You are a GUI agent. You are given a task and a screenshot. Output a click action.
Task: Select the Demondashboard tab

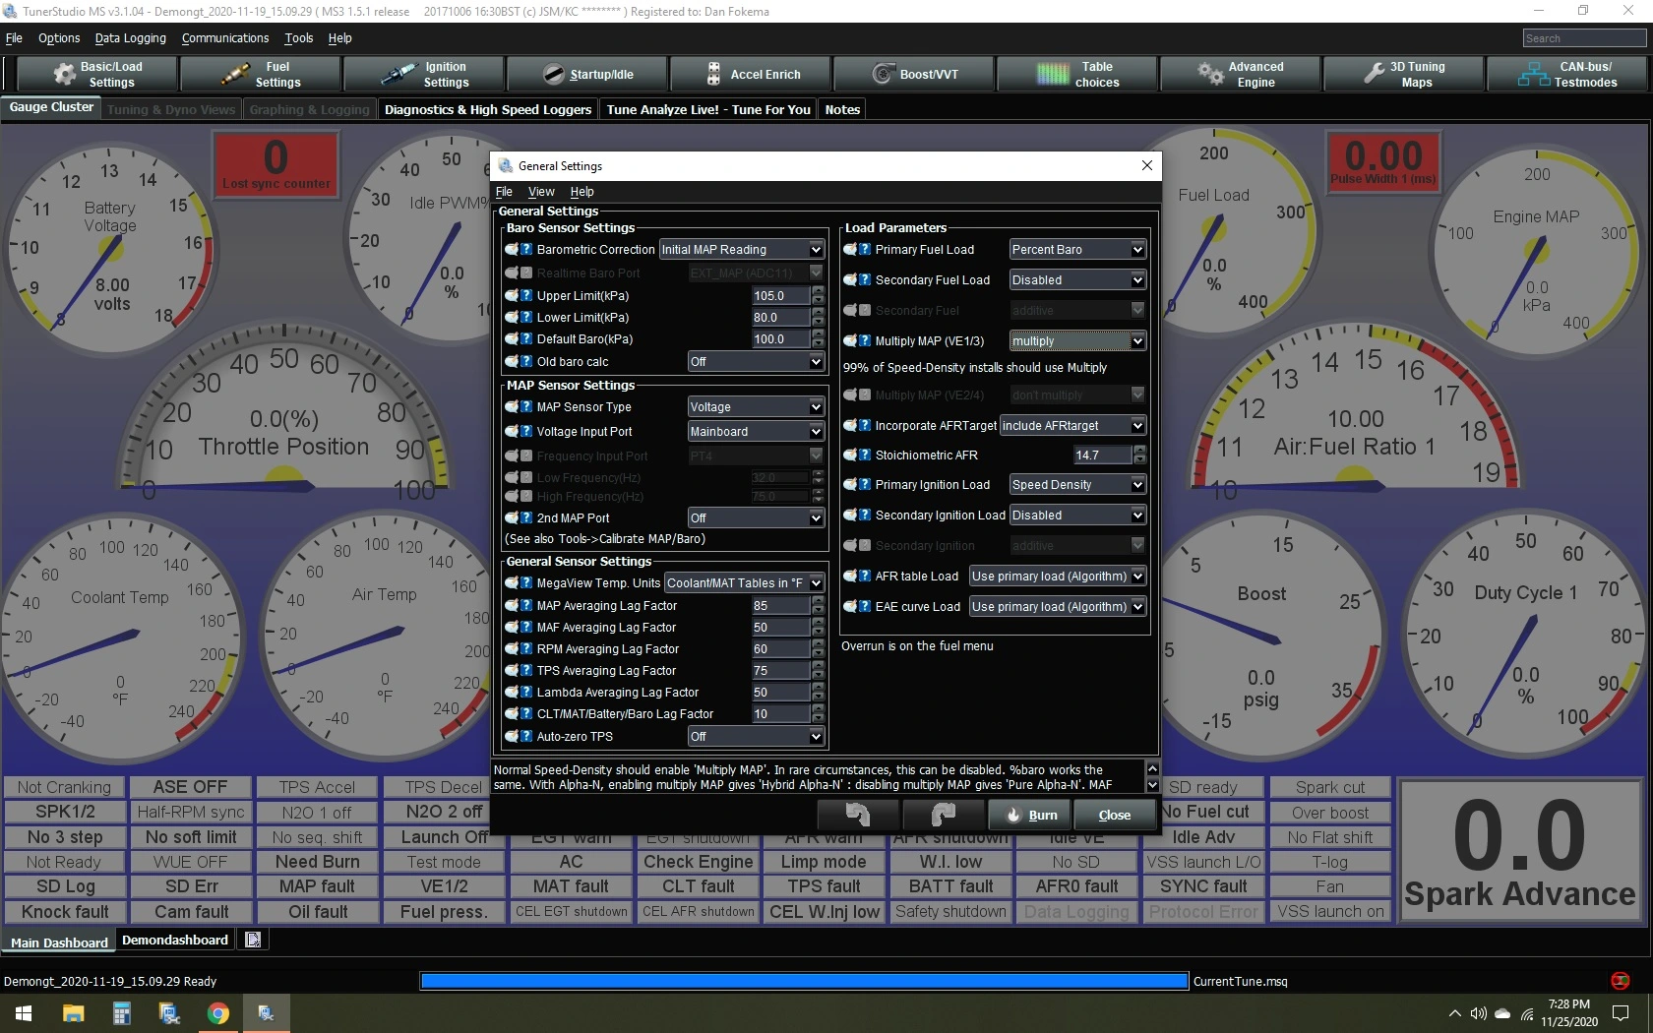click(x=175, y=940)
